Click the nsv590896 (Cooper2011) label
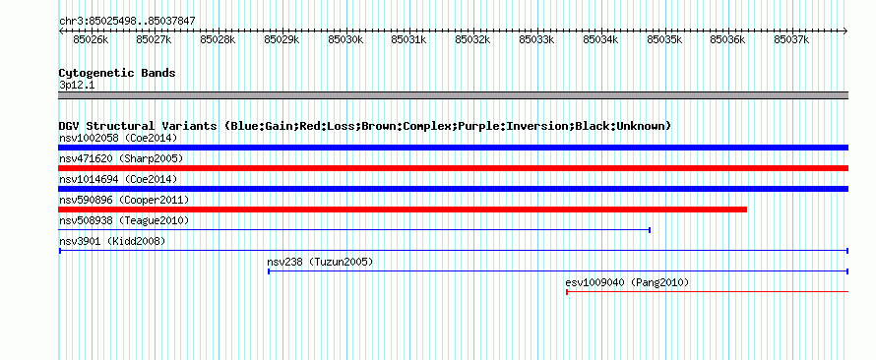Viewport: 876px width, 360px height. (x=124, y=200)
